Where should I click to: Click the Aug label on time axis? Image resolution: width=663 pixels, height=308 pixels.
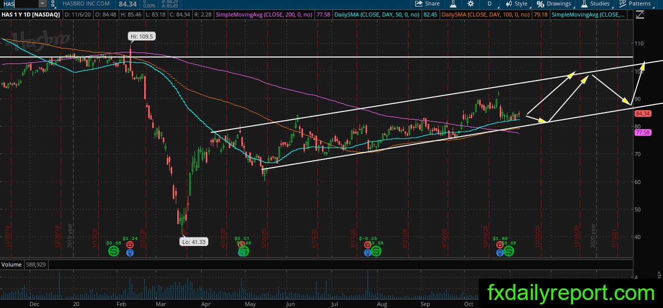tap(382, 303)
